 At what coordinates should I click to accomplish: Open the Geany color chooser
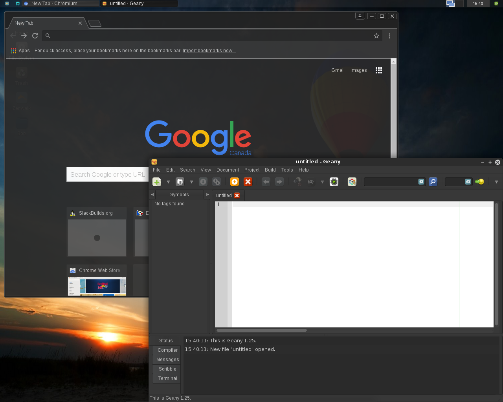coord(352,182)
